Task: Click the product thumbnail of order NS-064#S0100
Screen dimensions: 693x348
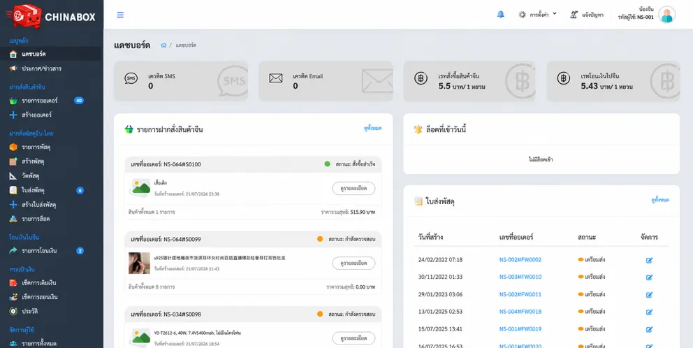Action: [140, 188]
